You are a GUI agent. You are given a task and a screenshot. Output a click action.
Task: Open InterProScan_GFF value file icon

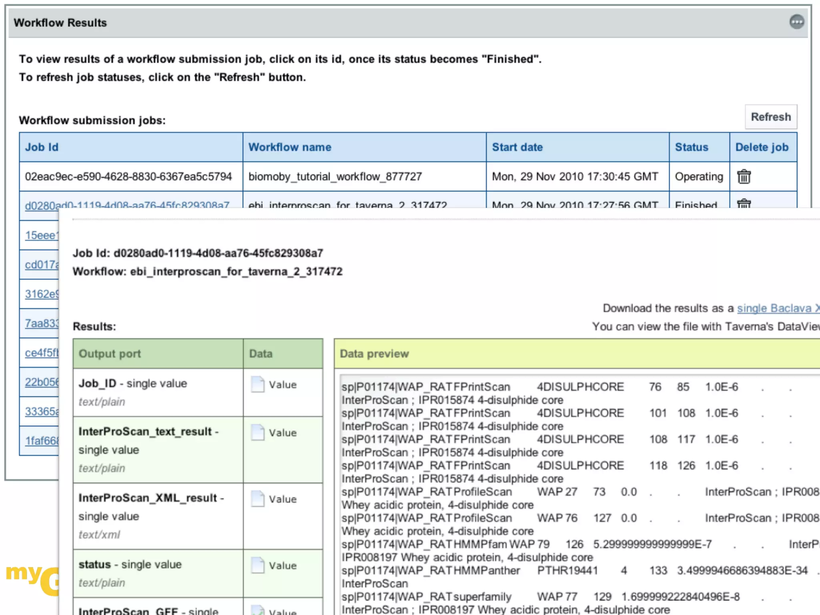point(257,610)
